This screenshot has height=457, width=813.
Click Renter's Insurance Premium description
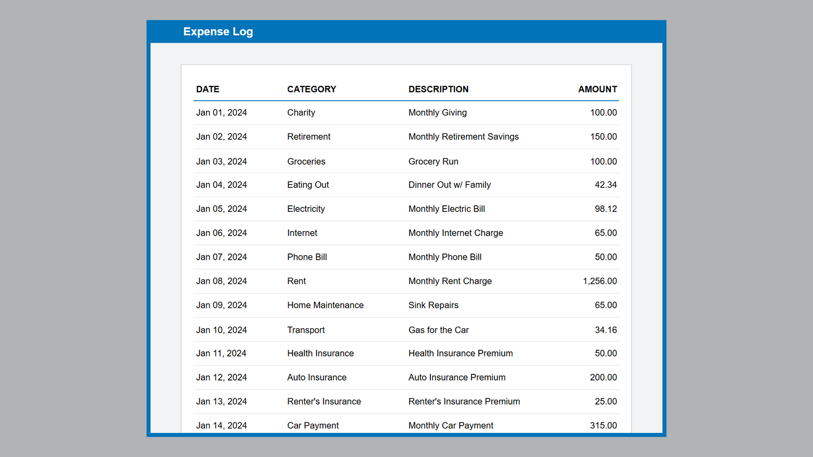coord(464,401)
